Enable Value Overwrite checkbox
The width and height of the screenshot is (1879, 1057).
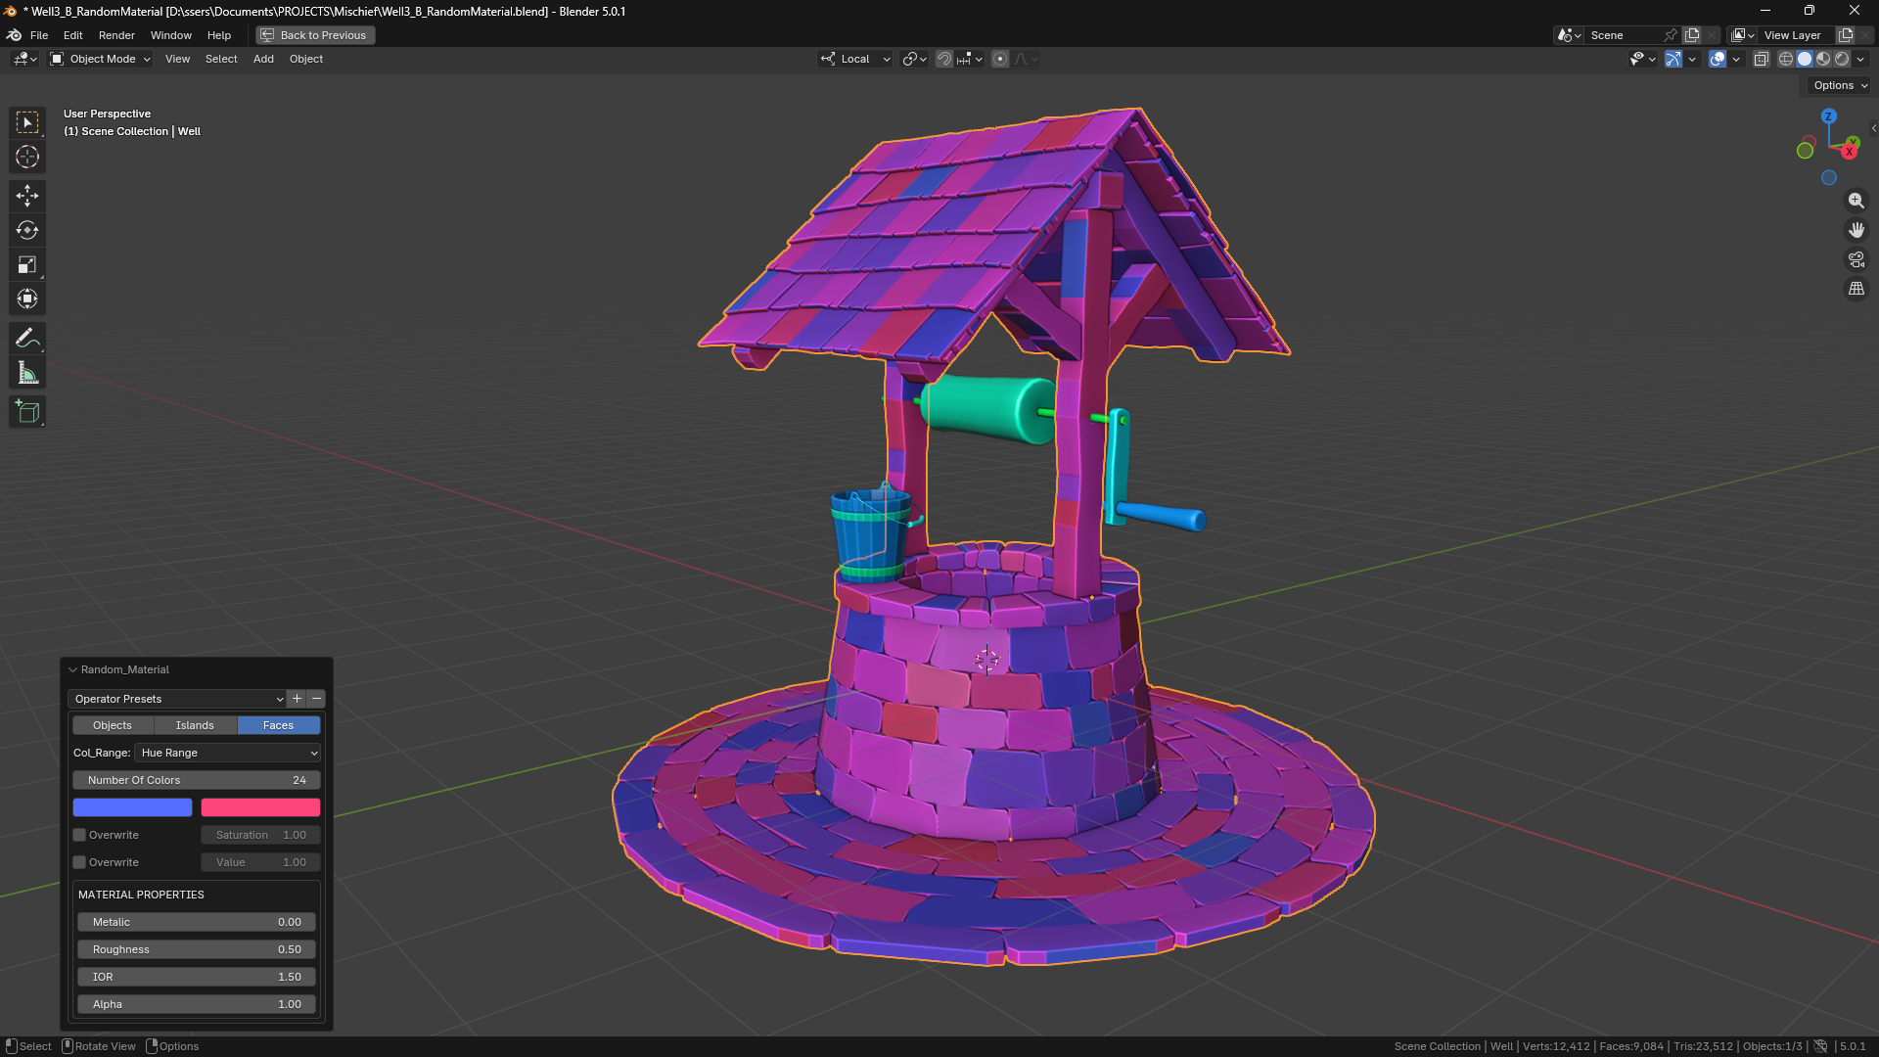[x=79, y=862]
